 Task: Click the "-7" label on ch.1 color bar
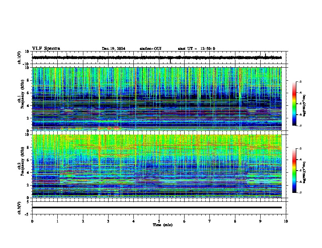click(300, 126)
